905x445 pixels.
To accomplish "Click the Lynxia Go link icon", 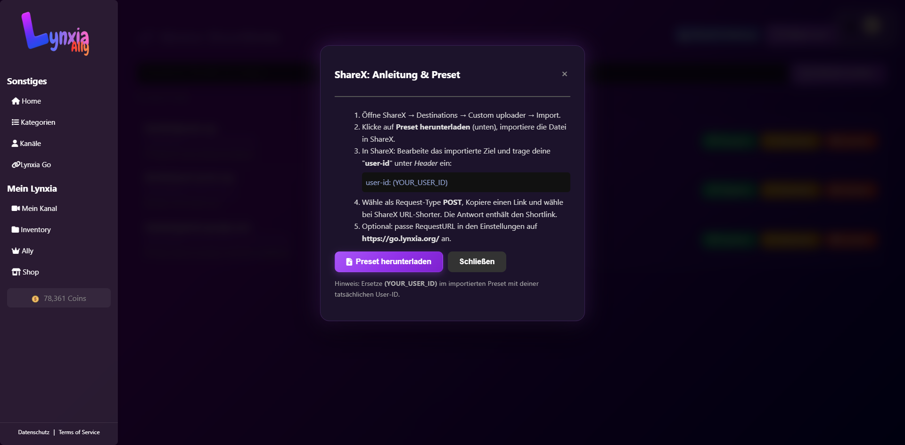I will coord(16,165).
